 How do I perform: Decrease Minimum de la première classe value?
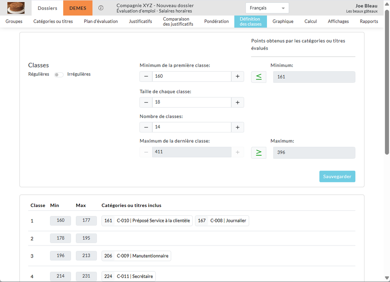point(146,76)
